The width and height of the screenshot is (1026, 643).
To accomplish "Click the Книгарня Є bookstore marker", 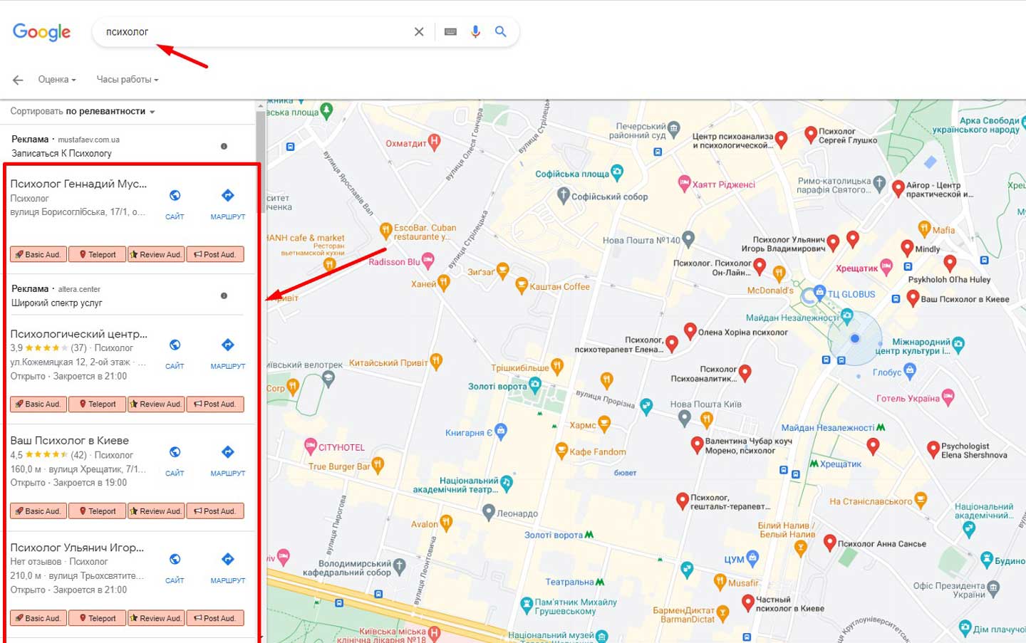I will tap(501, 431).
